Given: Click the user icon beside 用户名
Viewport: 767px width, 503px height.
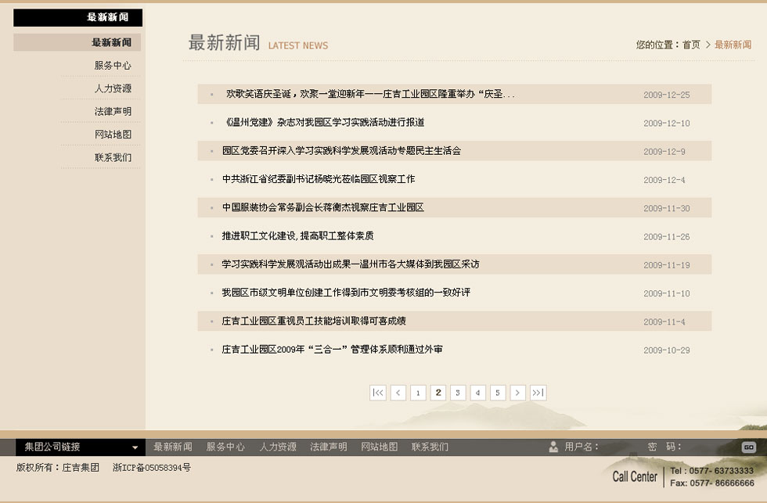Looking at the screenshot, I should point(554,447).
